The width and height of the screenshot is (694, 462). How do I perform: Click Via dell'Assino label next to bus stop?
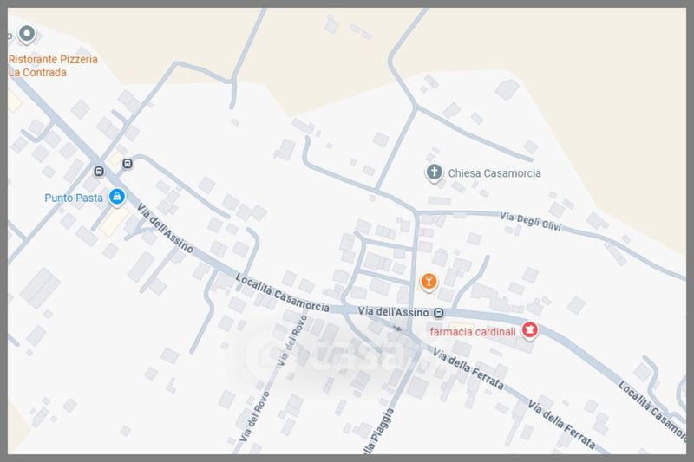(394, 313)
